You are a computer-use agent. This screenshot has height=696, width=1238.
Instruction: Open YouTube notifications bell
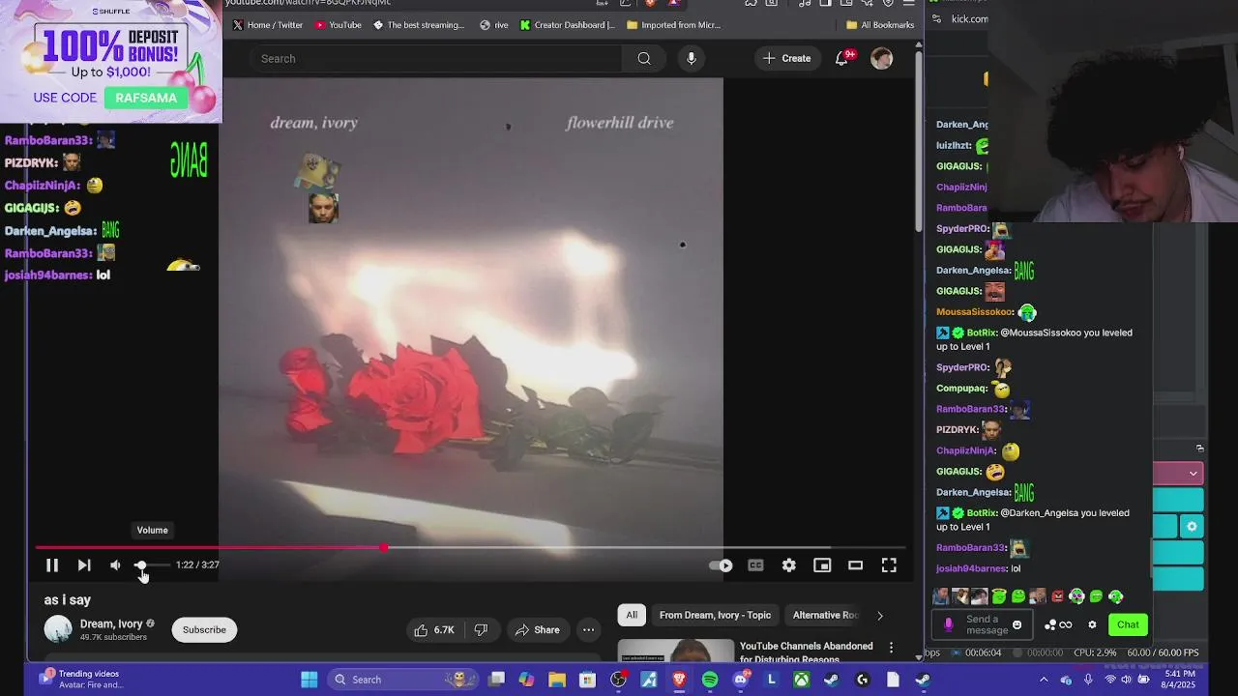842,59
